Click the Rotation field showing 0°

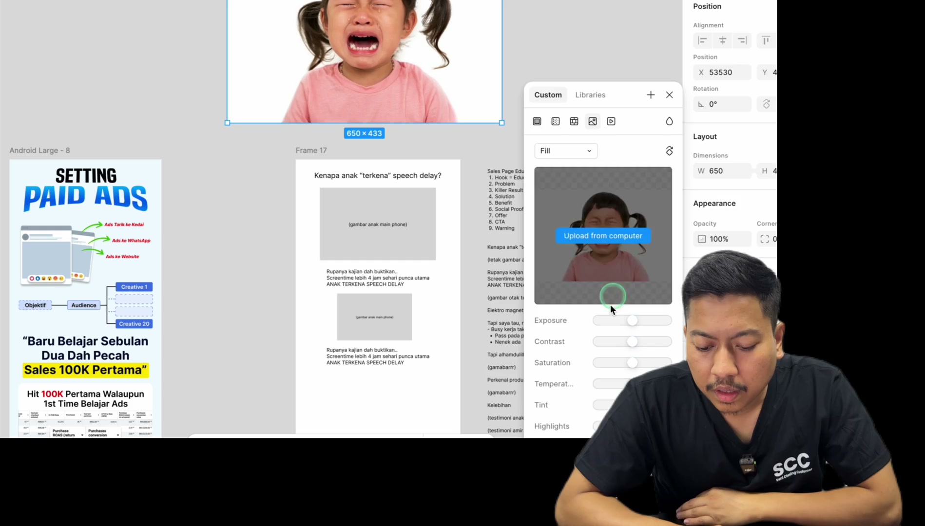point(722,104)
